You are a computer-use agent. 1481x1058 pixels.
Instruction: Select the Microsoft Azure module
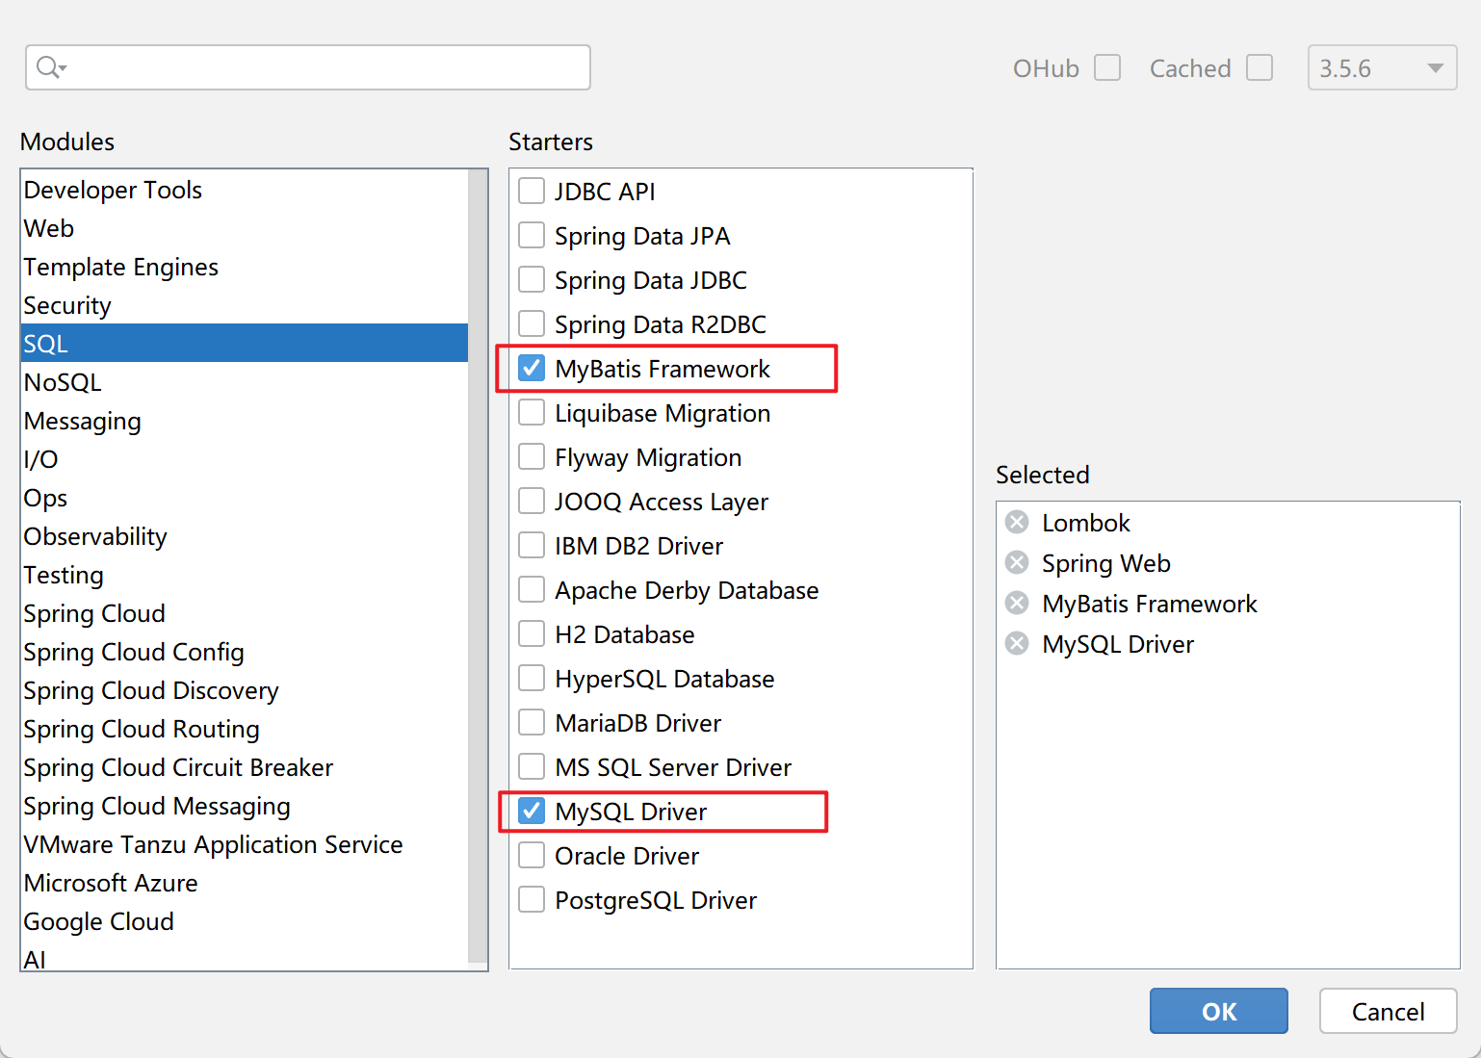click(x=245, y=883)
